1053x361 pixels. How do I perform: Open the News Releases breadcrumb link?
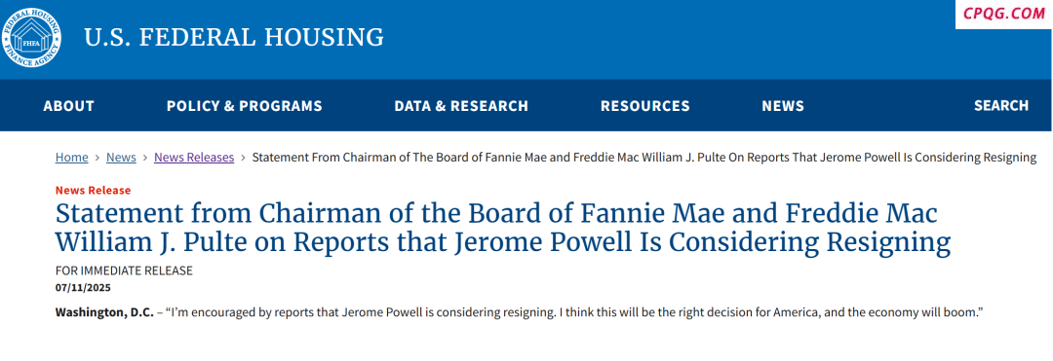tap(194, 158)
